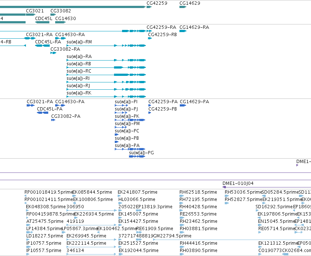Image resolution: width=311 pixels, height=256 pixels.
Task: Click the CG3021 gene label
Action: 35,11
